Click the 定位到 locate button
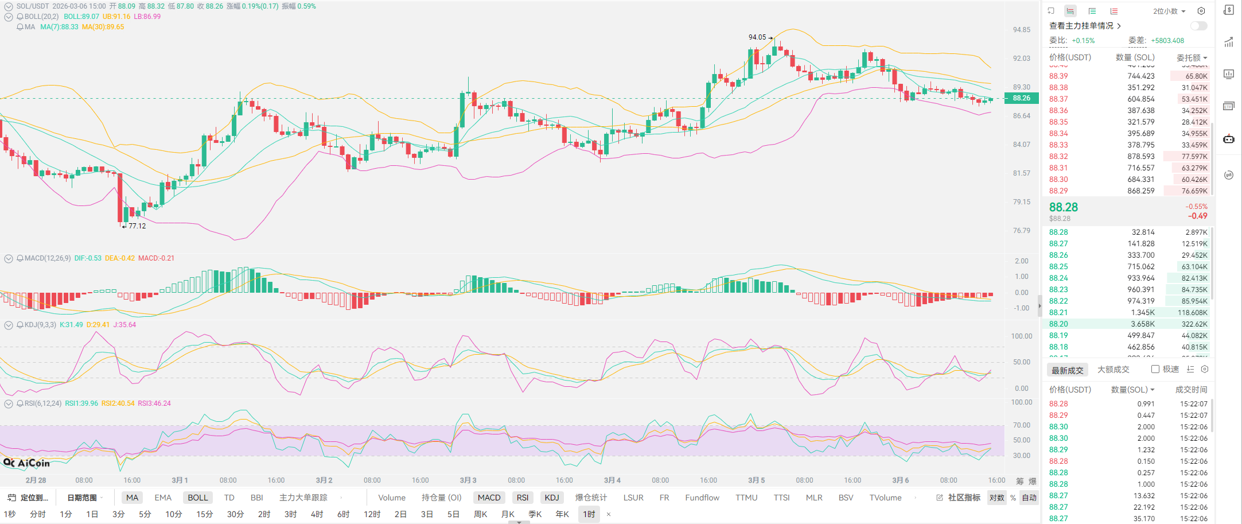Image resolution: width=1242 pixels, height=524 pixels. (28, 498)
